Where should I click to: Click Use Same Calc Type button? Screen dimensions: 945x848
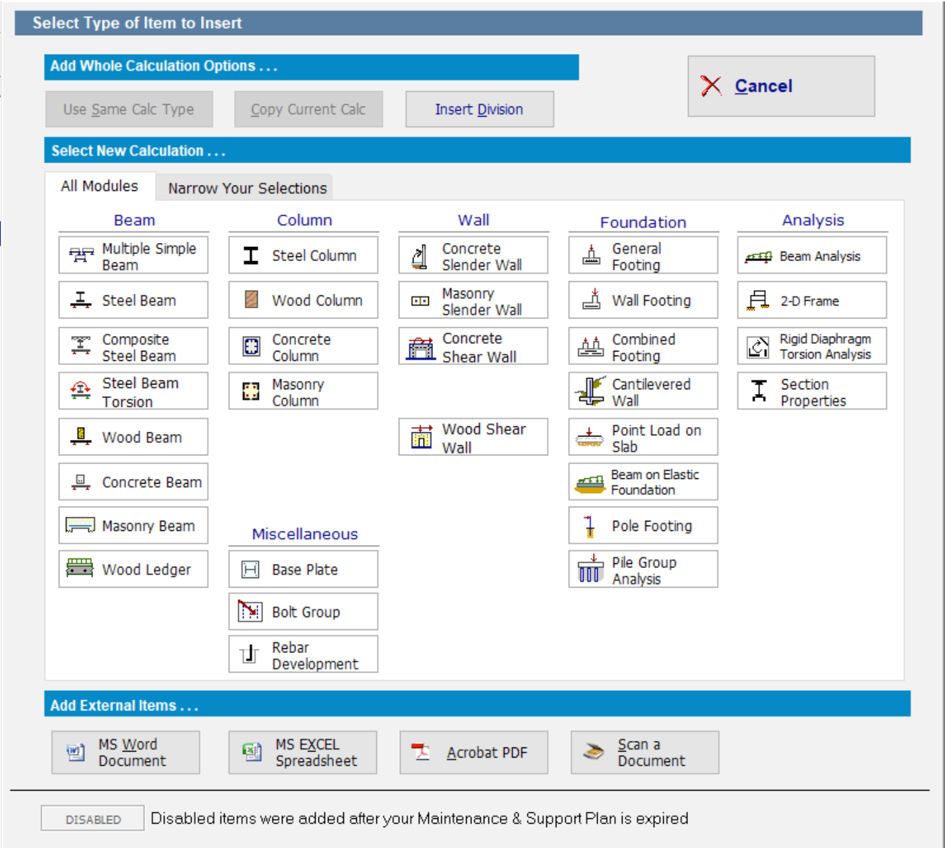click(x=129, y=109)
